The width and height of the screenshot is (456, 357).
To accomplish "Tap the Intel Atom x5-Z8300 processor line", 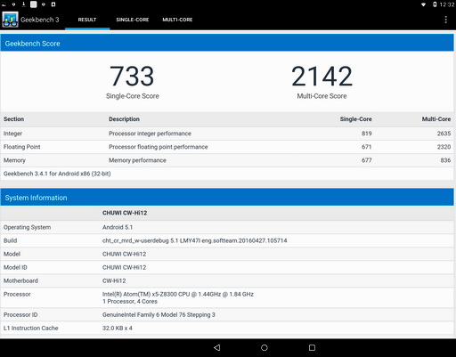I will pos(178,294).
